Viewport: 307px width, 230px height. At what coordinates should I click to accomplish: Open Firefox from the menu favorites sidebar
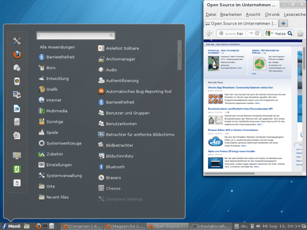17,55
